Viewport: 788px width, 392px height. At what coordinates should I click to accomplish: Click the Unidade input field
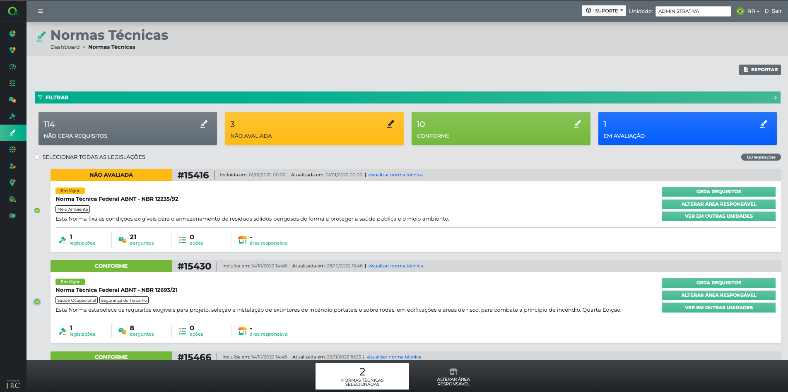[693, 11]
